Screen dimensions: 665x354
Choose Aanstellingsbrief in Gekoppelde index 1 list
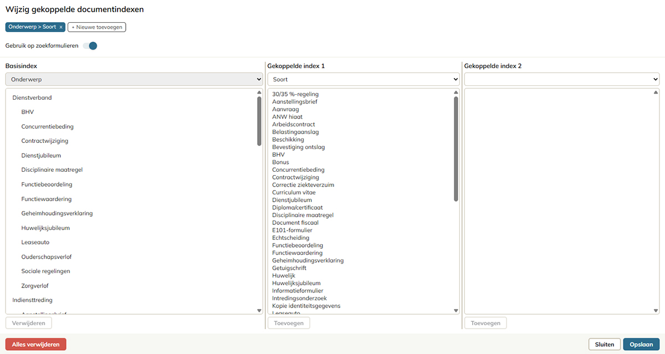coord(295,102)
